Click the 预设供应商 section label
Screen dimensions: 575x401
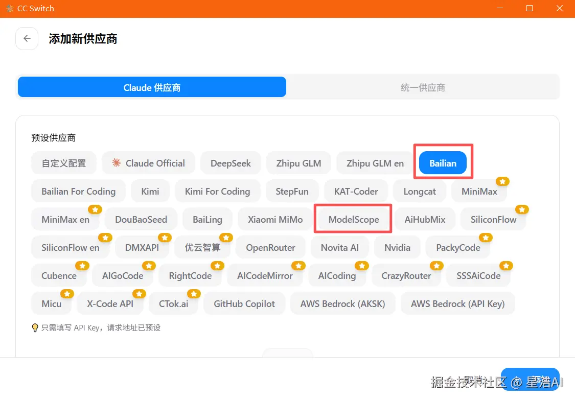54,138
